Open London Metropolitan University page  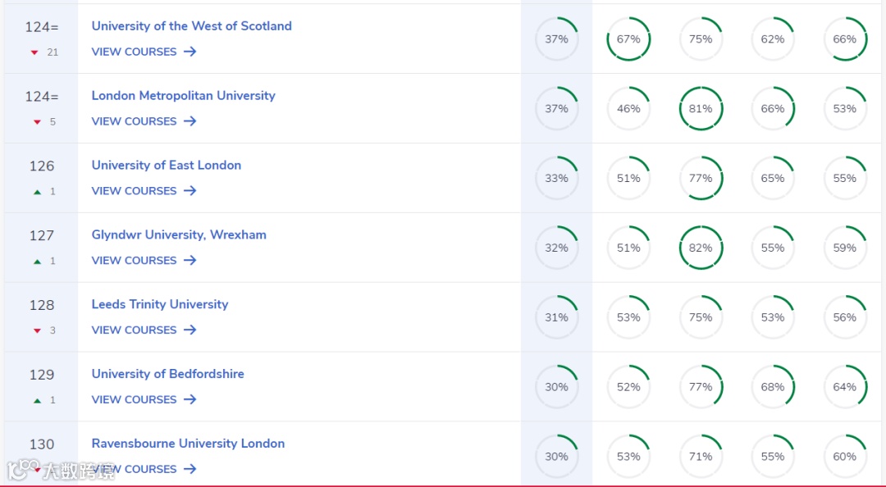tap(183, 95)
